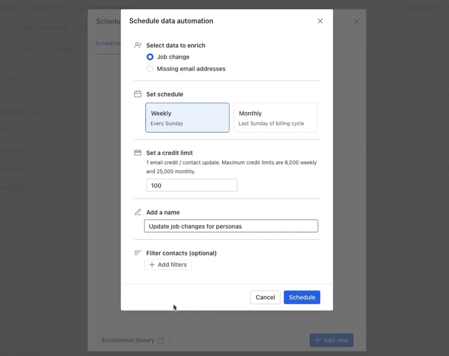Image resolution: width=449 pixels, height=356 pixels.
Task: Click the pencil icon next to Add a name
Action: [x=137, y=212]
